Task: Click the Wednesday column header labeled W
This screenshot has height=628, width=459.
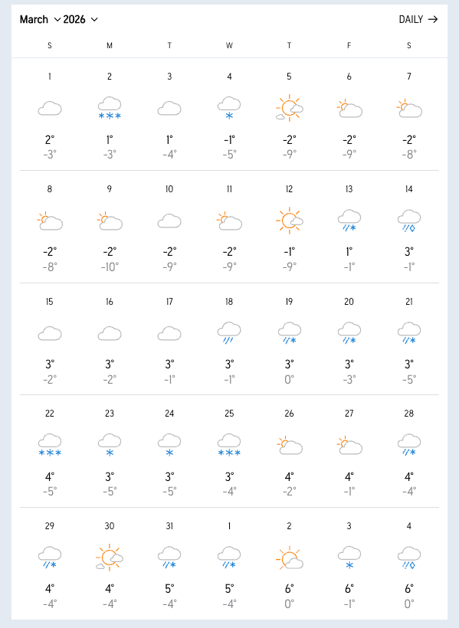Action: click(x=229, y=46)
